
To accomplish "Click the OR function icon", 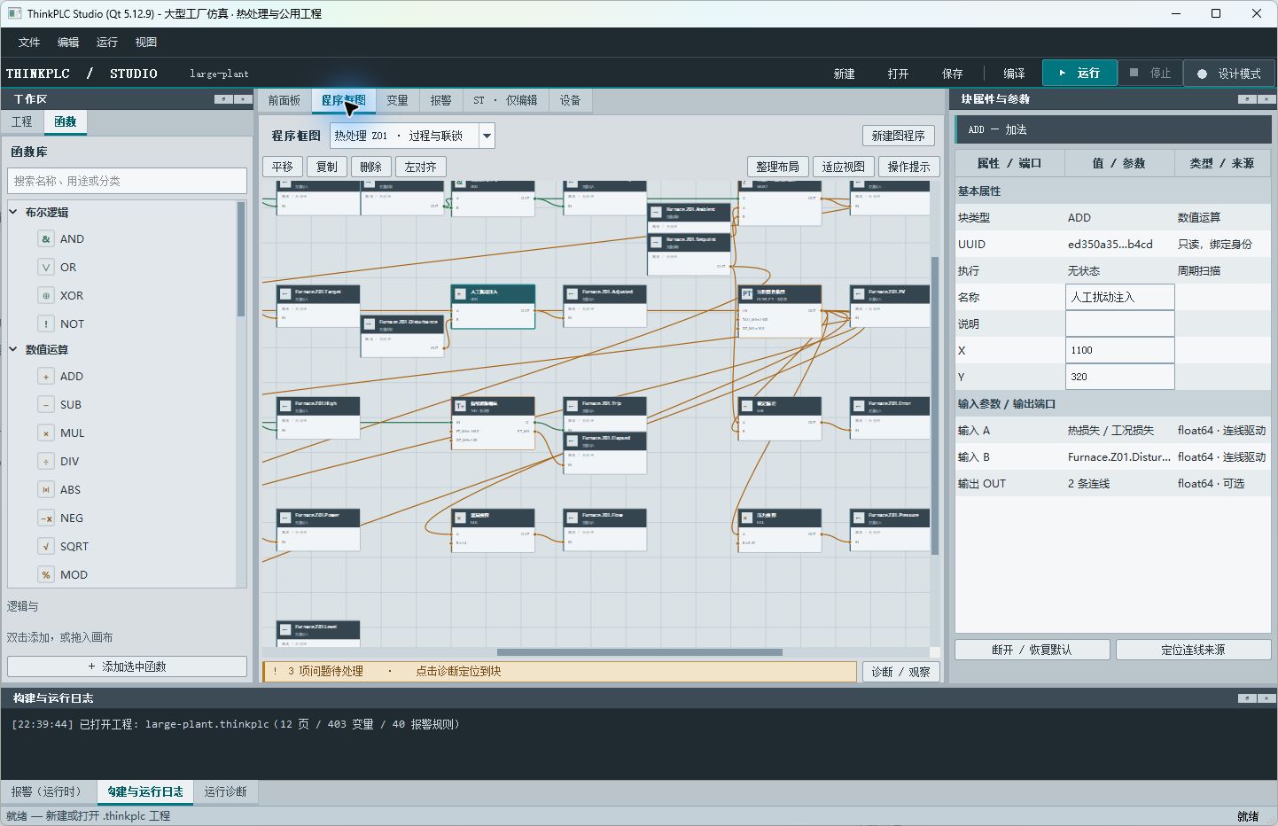I will click(46, 268).
